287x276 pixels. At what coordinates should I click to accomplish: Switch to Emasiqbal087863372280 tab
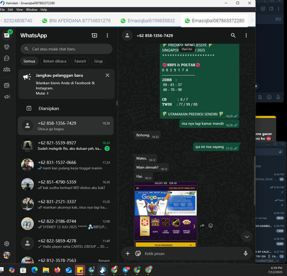coord(214,21)
